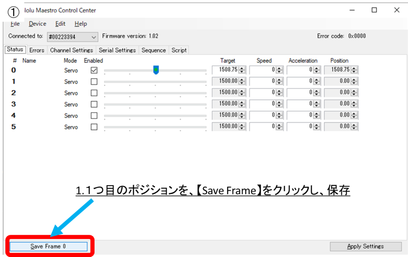The height and width of the screenshot is (257, 408).
Task: Click channel 0 Speed spinner arrows
Action: pyautogui.click(x=279, y=70)
